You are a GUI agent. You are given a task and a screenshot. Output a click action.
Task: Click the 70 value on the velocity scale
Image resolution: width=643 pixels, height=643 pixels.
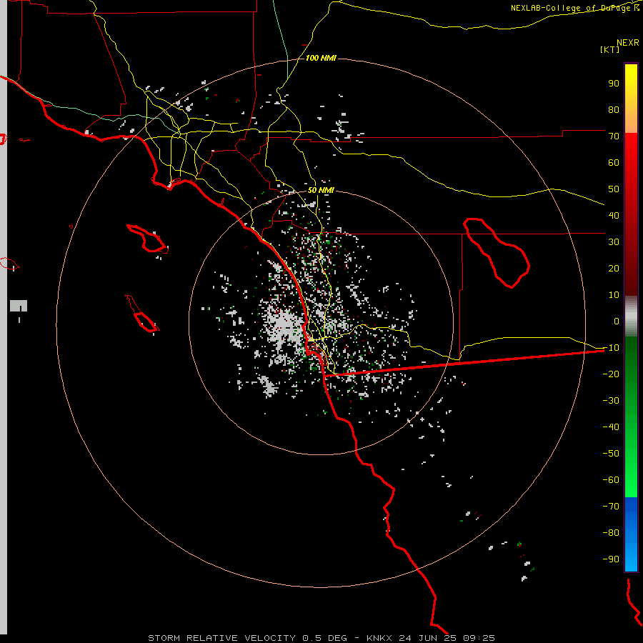(x=614, y=136)
